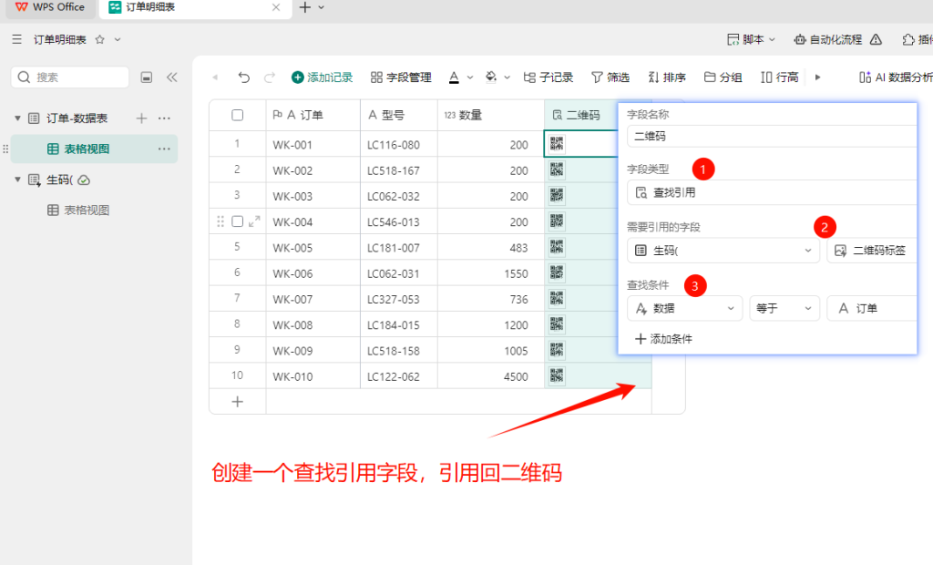Click the 二维码 column header

[580, 115]
